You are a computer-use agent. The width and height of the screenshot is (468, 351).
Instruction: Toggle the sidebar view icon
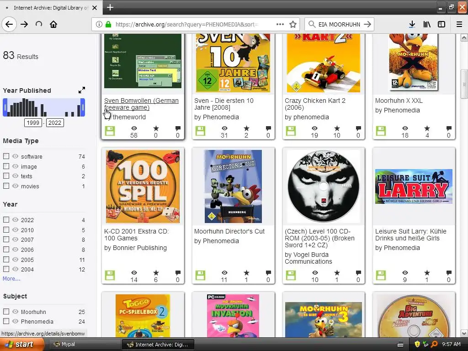[441, 24]
